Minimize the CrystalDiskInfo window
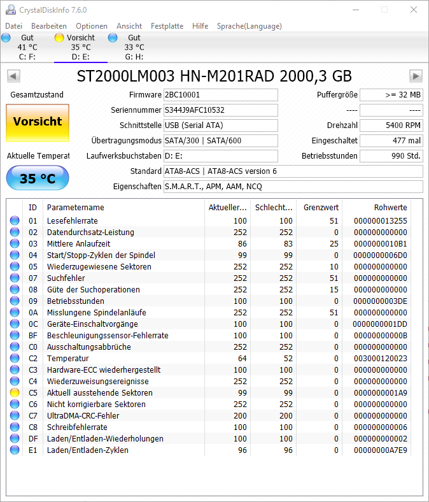This screenshot has width=429, height=502. coord(356,10)
